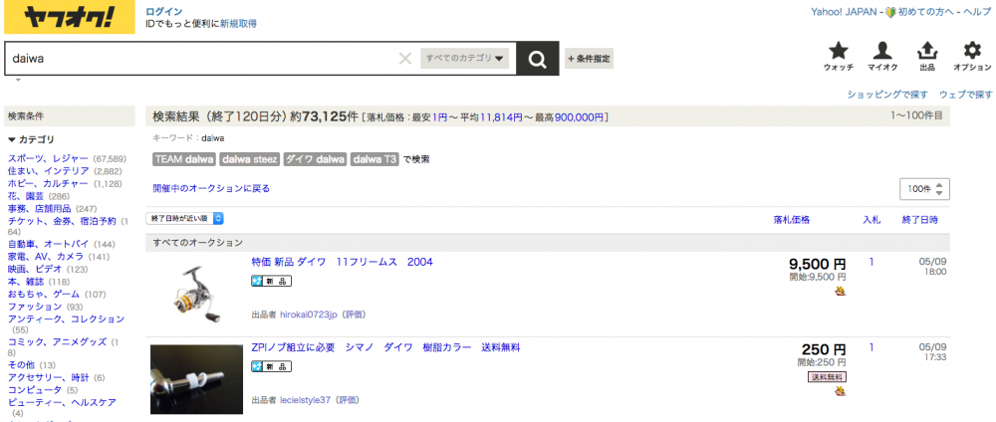Select コンピュータ category
This screenshot has width=996, height=422.
pyautogui.click(x=35, y=389)
